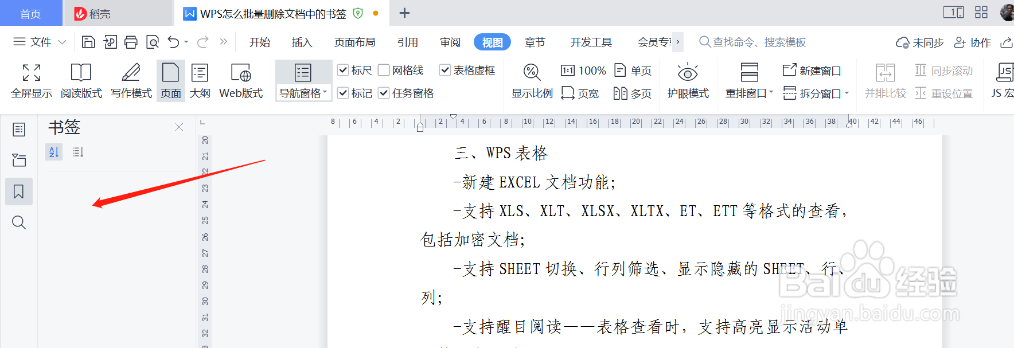Click the command search field

coord(752,42)
